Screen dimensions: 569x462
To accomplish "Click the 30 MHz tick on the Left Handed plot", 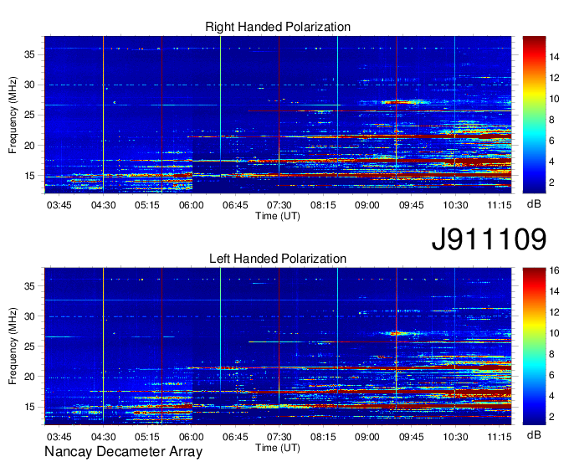I will (x=29, y=316).
